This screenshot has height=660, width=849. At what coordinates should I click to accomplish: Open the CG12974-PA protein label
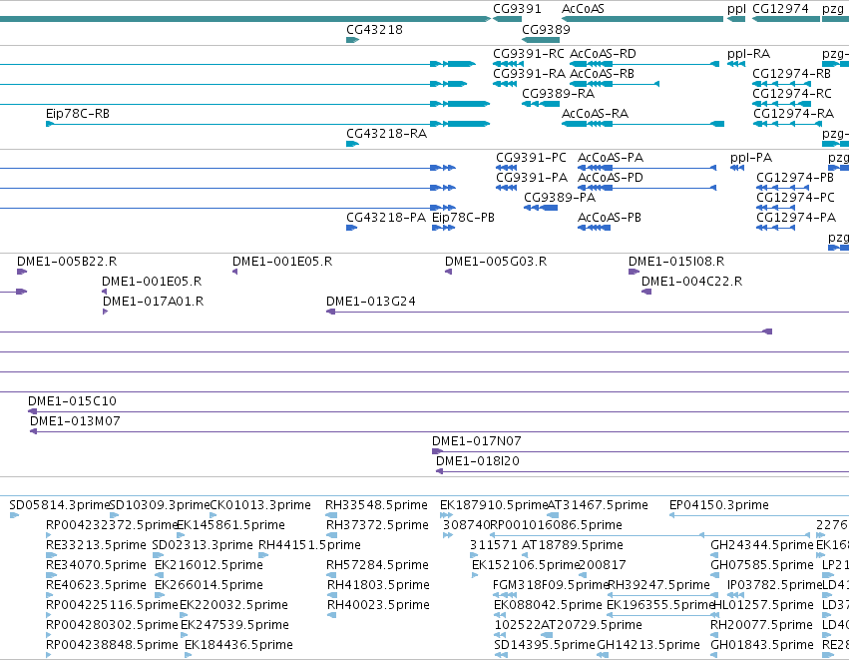coord(796,218)
